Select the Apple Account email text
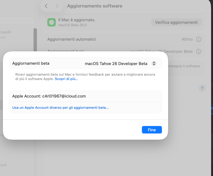The height and width of the screenshot is (176, 213). coord(64,96)
